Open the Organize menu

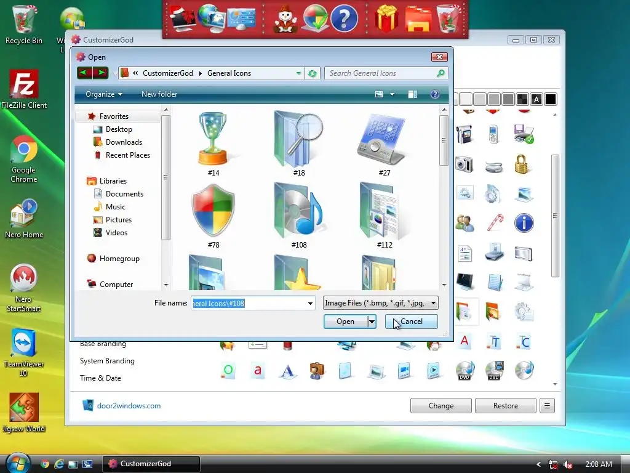[103, 94]
